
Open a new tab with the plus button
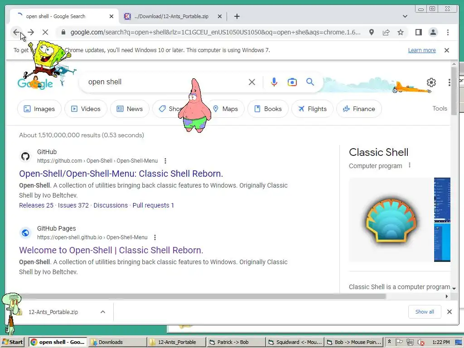(237, 16)
